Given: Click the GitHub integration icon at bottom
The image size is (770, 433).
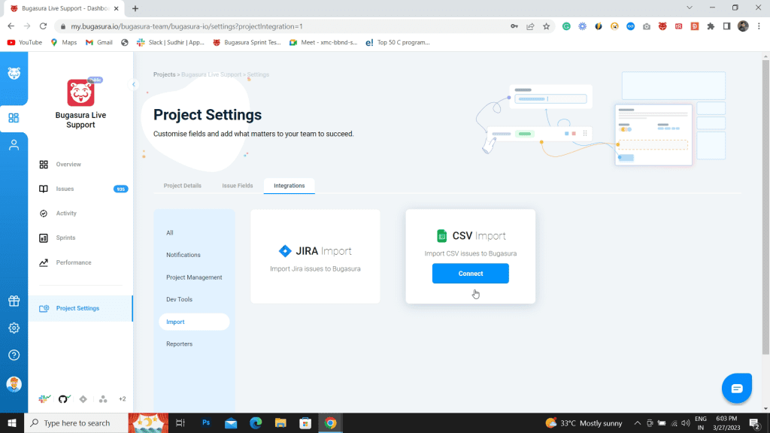Looking at the screenshot, I should [x=64, y=399].
